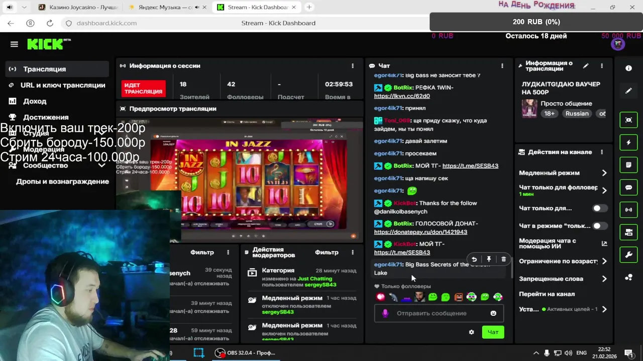This screenshot has width=643, height=361.
Task: Open activity feed three-dot menu beside Фильтр
Action: [x=228, y=252]
